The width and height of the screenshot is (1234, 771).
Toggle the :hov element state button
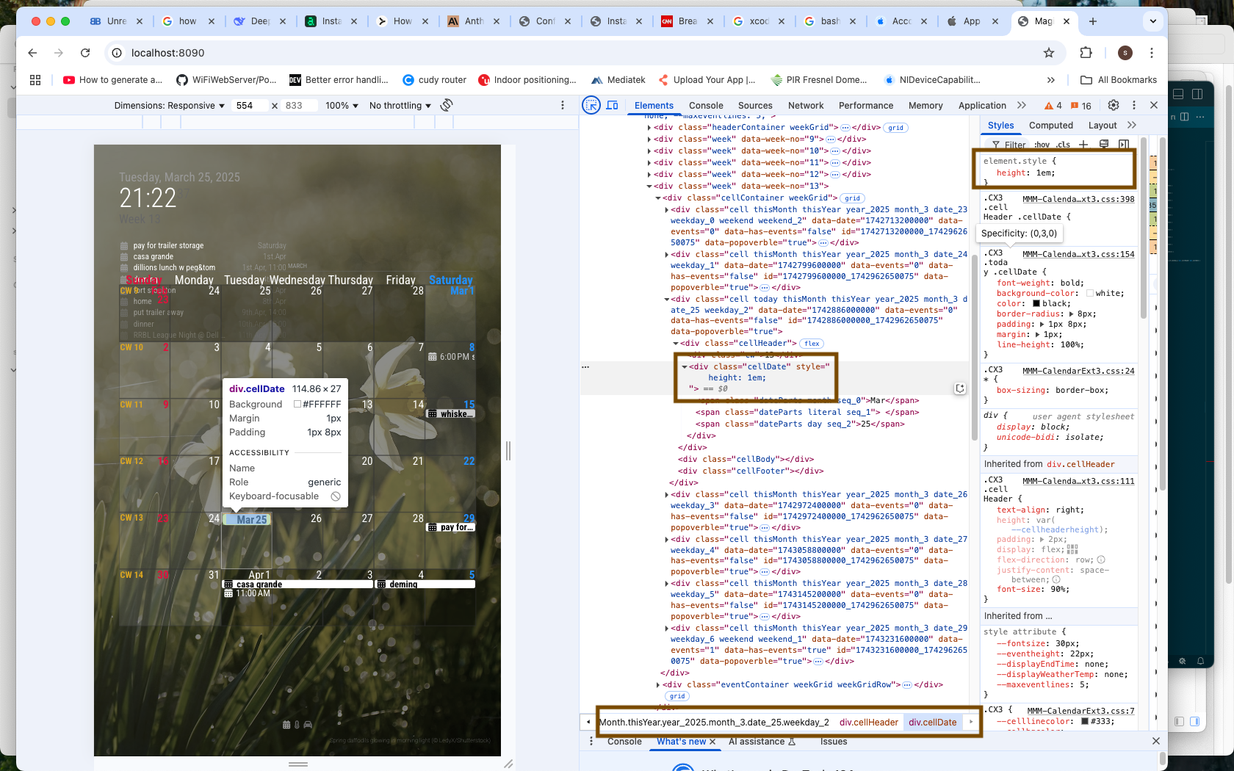[1042, 145]
